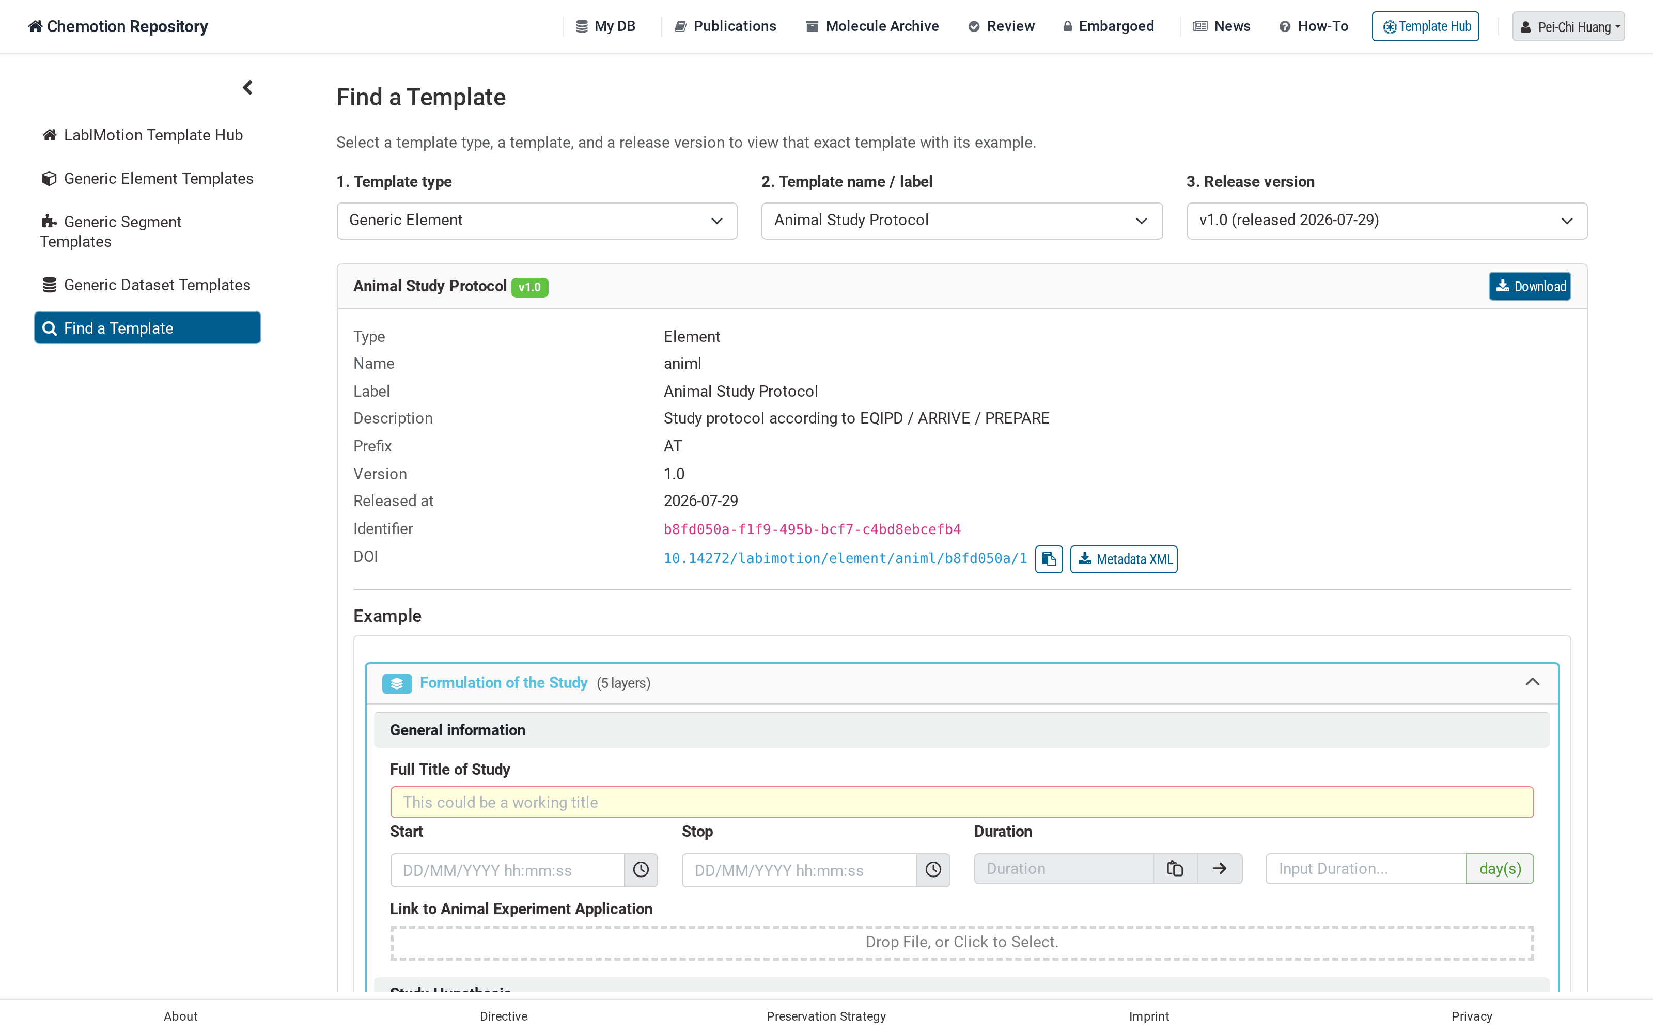Screen dimensions: 1653x1033
Task: Go to Publications
Action: [x=725, y=26]
